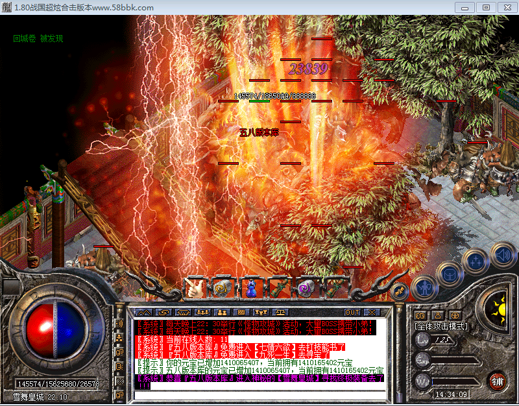Viewport: 519px width, 406px height.
Task: Open the trophy ranking icon on the chat toolbar
Action: tap(261, 313)
